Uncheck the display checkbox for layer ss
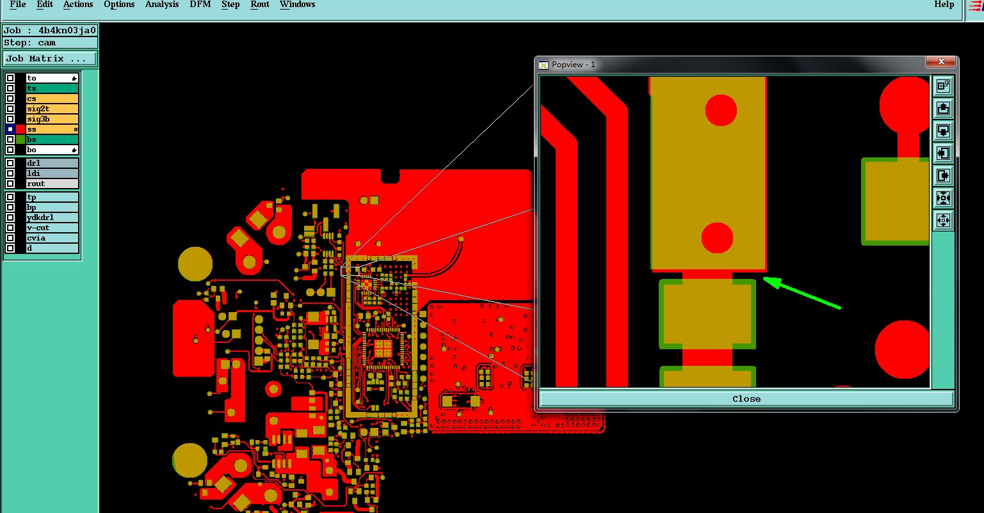 tap(10, 129)
